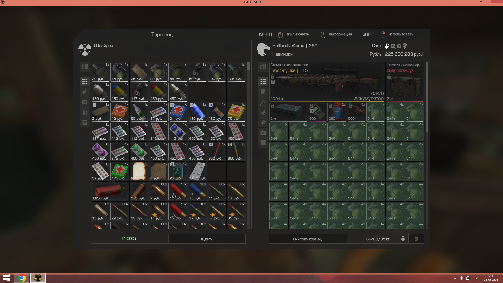This screenshot has width=503, height=283.
Task: Select player medicine filter icon
Action: [263, 133]
